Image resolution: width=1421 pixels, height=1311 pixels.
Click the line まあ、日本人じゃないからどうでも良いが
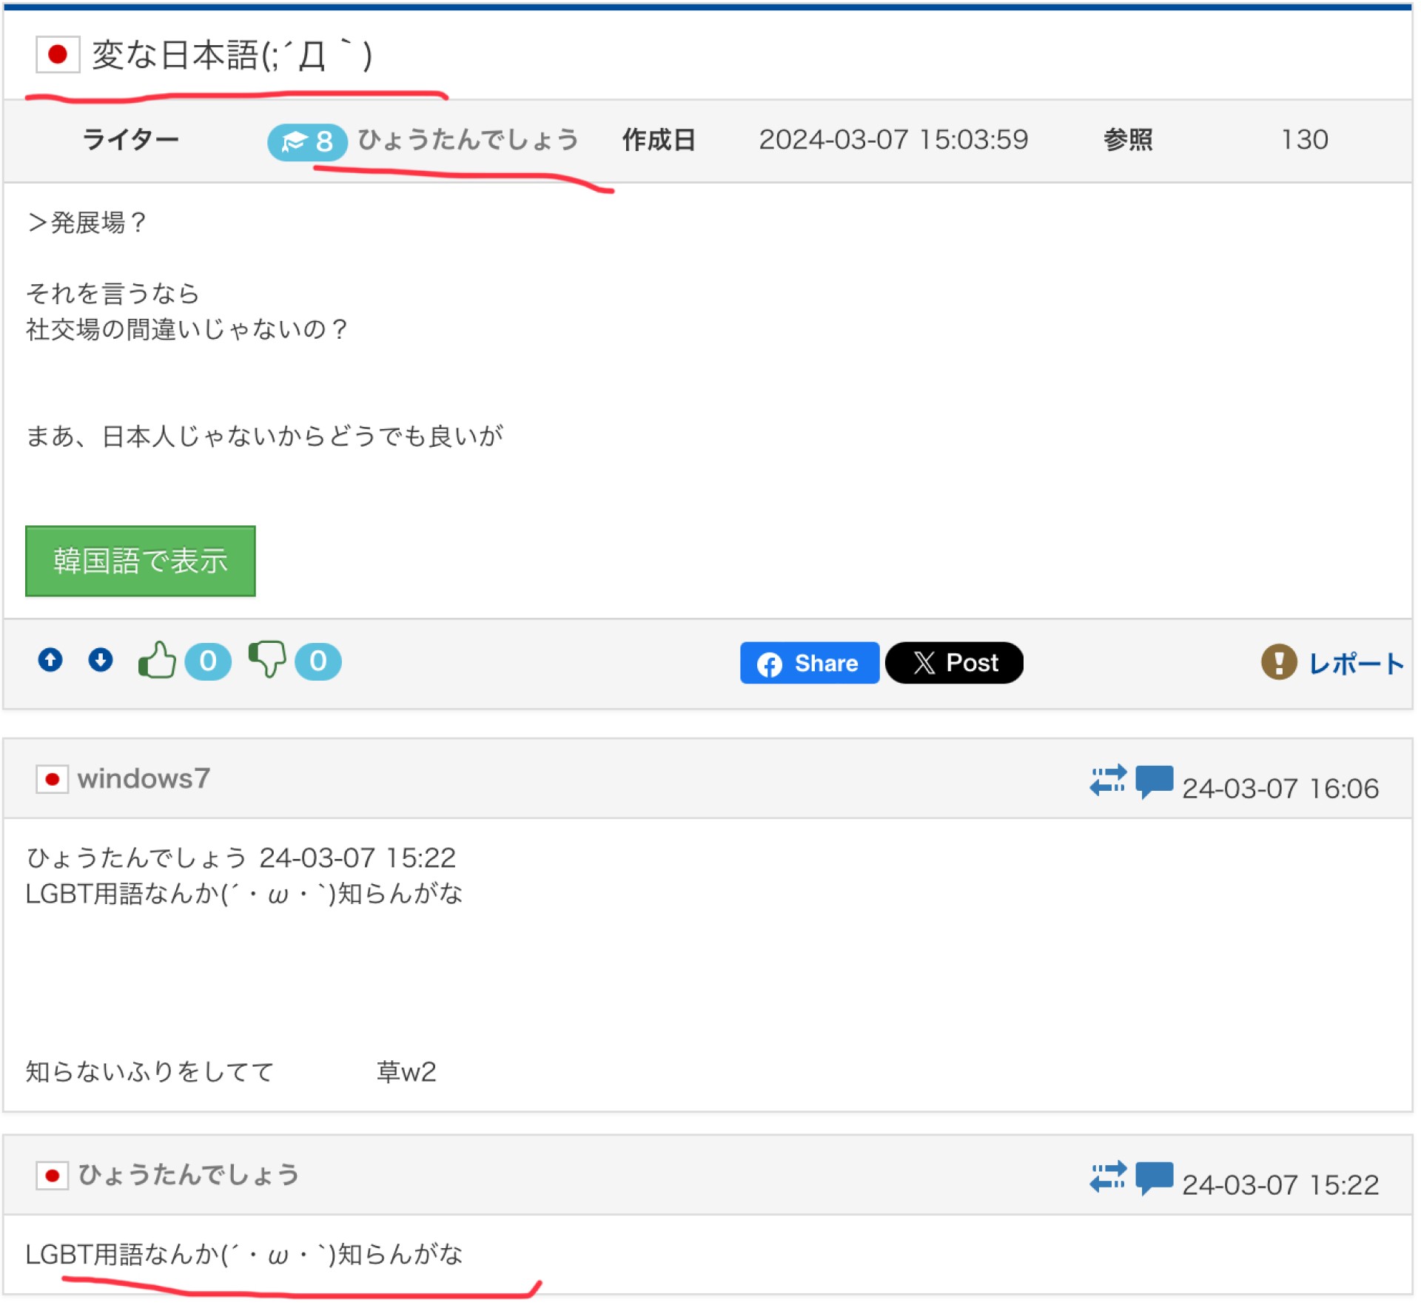265,437
